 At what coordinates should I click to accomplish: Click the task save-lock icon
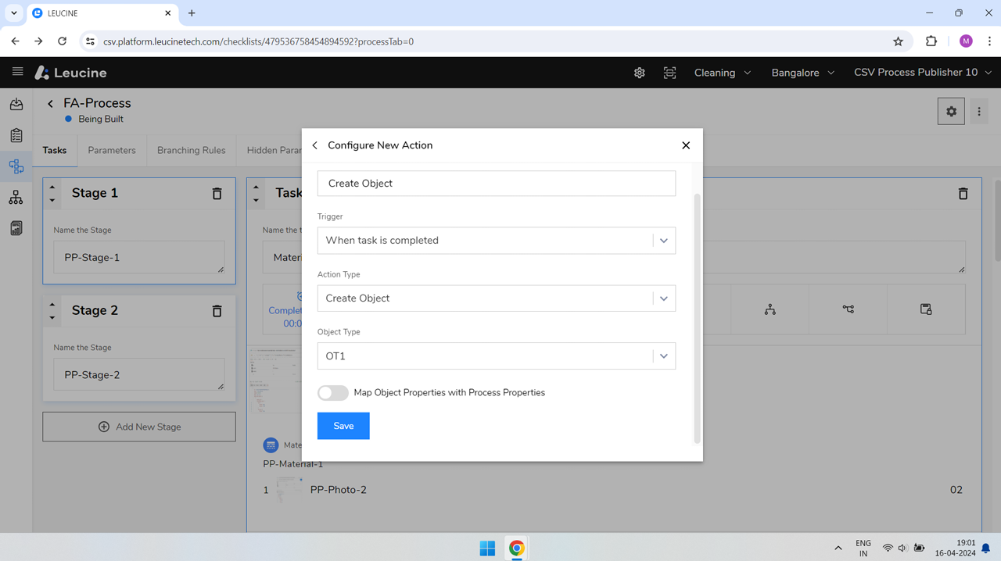click(926, 309)
